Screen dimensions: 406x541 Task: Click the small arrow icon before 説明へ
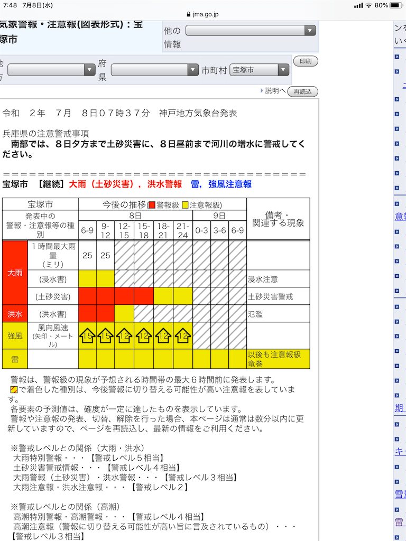[x=262, y=91]
